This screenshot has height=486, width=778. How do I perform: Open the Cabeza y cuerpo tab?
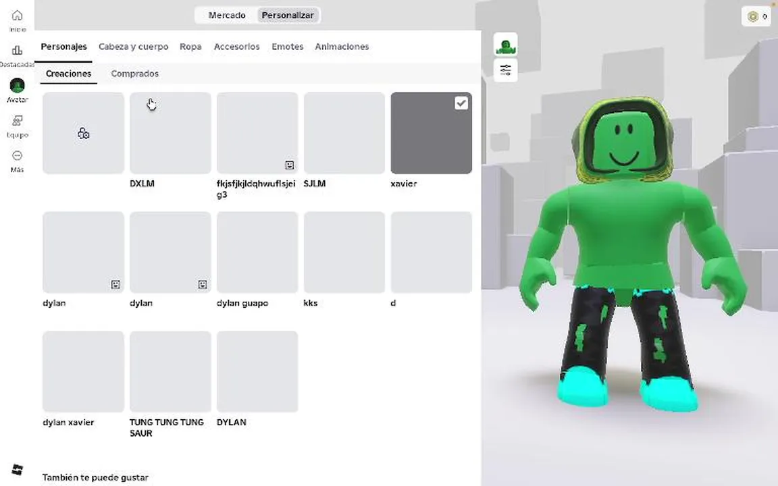134,47
